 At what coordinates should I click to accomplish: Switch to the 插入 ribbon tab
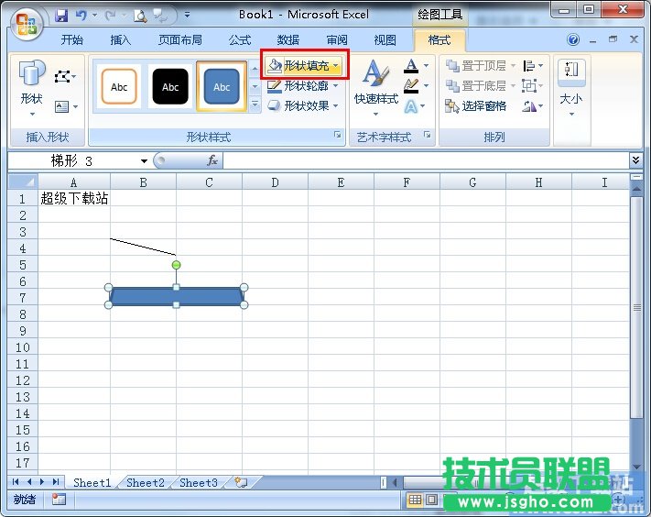121,40
